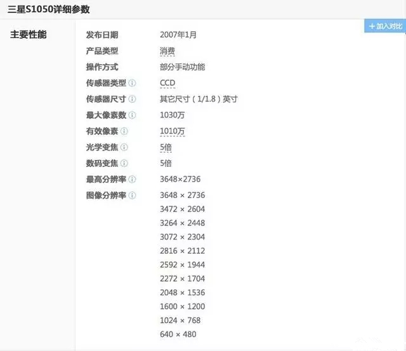Select the 最高分辨率 label text
Image resolution: width=406 pixels, height=351 pixels.
coord(106,179)
